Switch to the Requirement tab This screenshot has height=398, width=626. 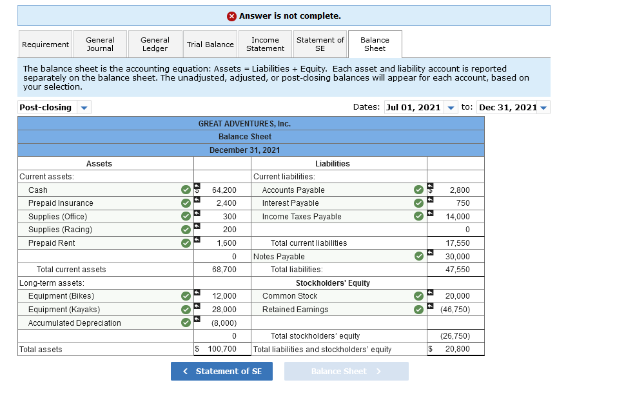45,44
